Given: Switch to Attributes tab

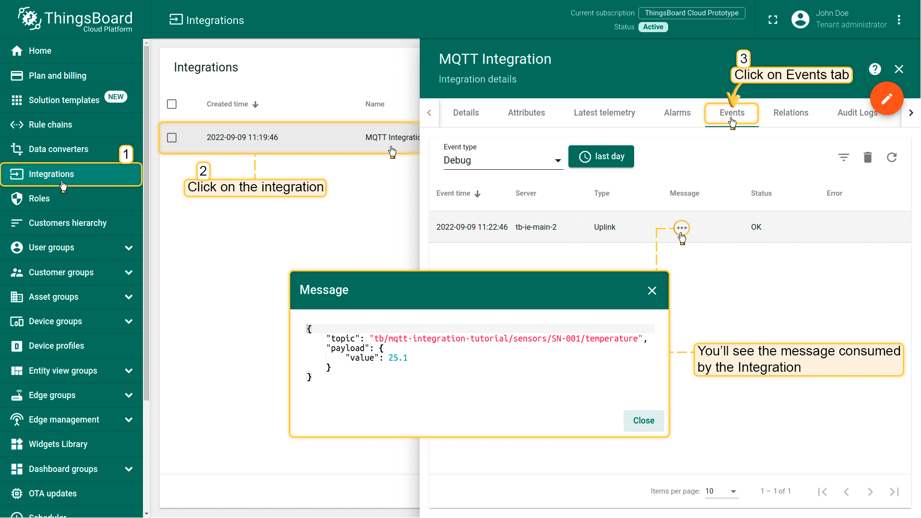Looking at the screenshot, I should 526,113.
